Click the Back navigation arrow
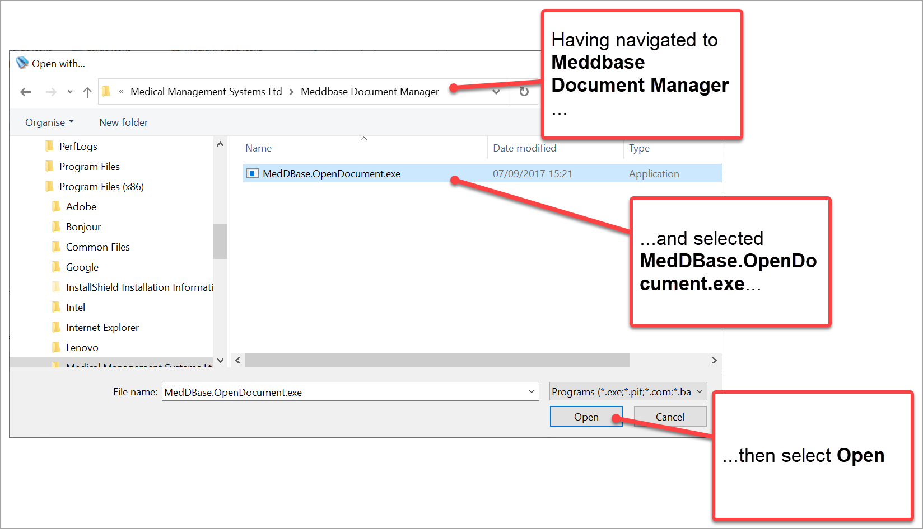Image resolution: width=923 pixels, height=529 pixels. click(26, 92)
